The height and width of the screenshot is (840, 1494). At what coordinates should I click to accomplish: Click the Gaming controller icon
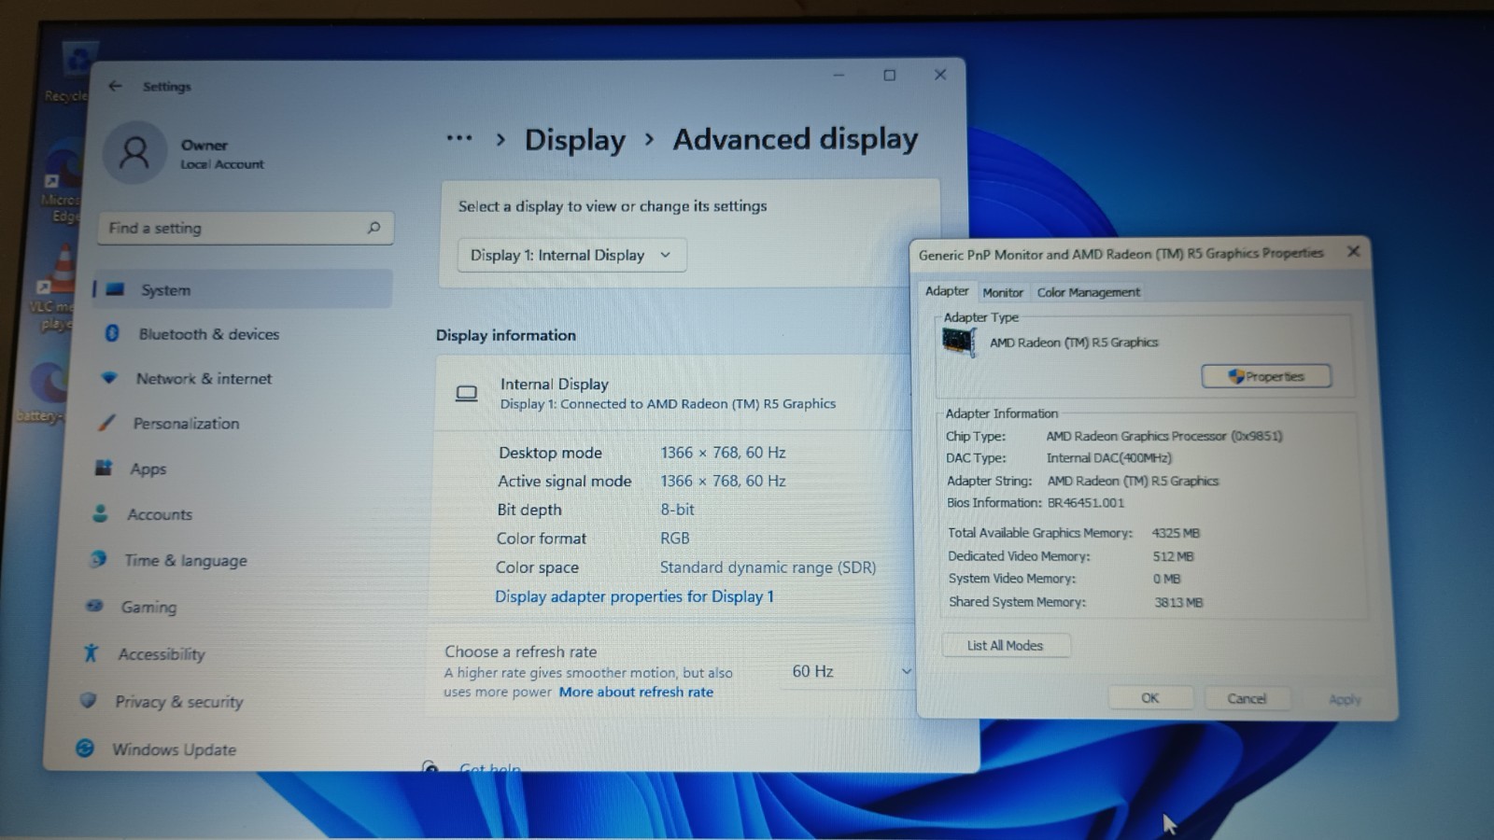coord(94,606)
